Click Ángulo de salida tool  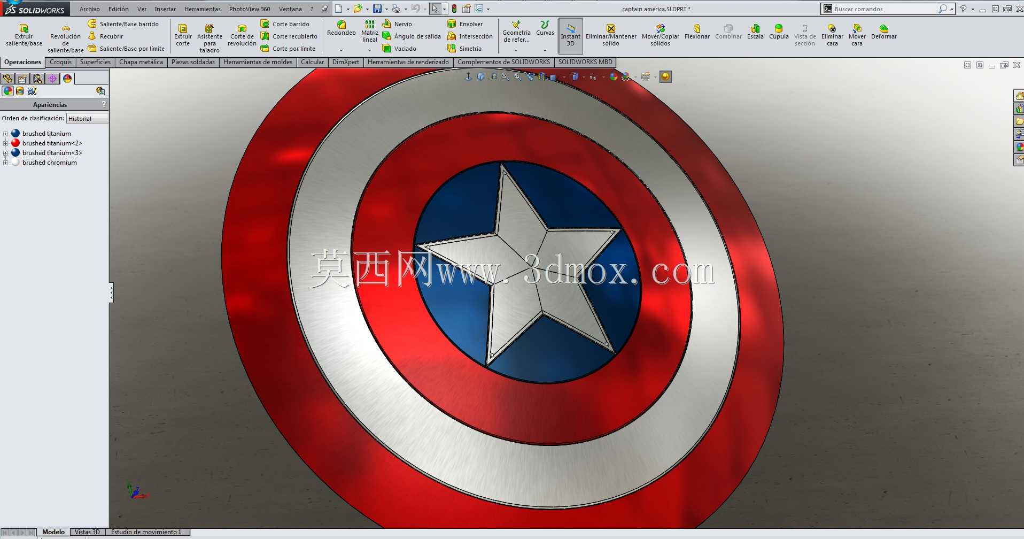412,36
